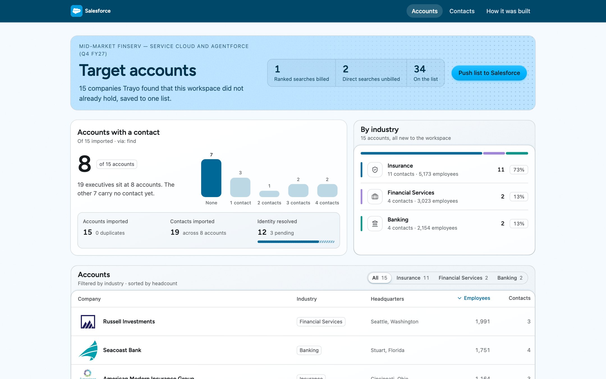Click the Seacoast Bank sail logo

(x=88, y=350)
